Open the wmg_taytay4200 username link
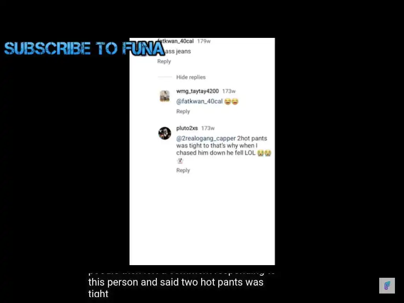 point(197,91)
